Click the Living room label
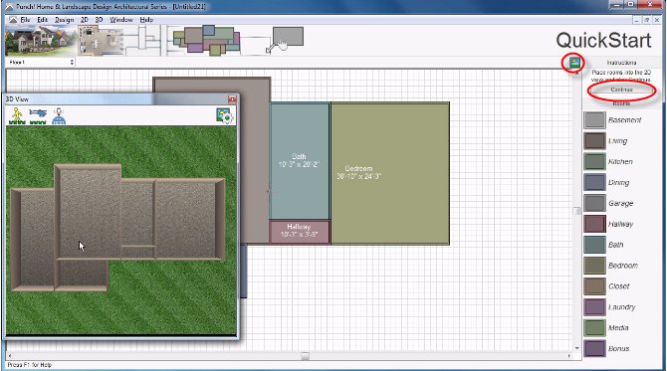Screen dimensions: 667x371 [x=617, y=141]
